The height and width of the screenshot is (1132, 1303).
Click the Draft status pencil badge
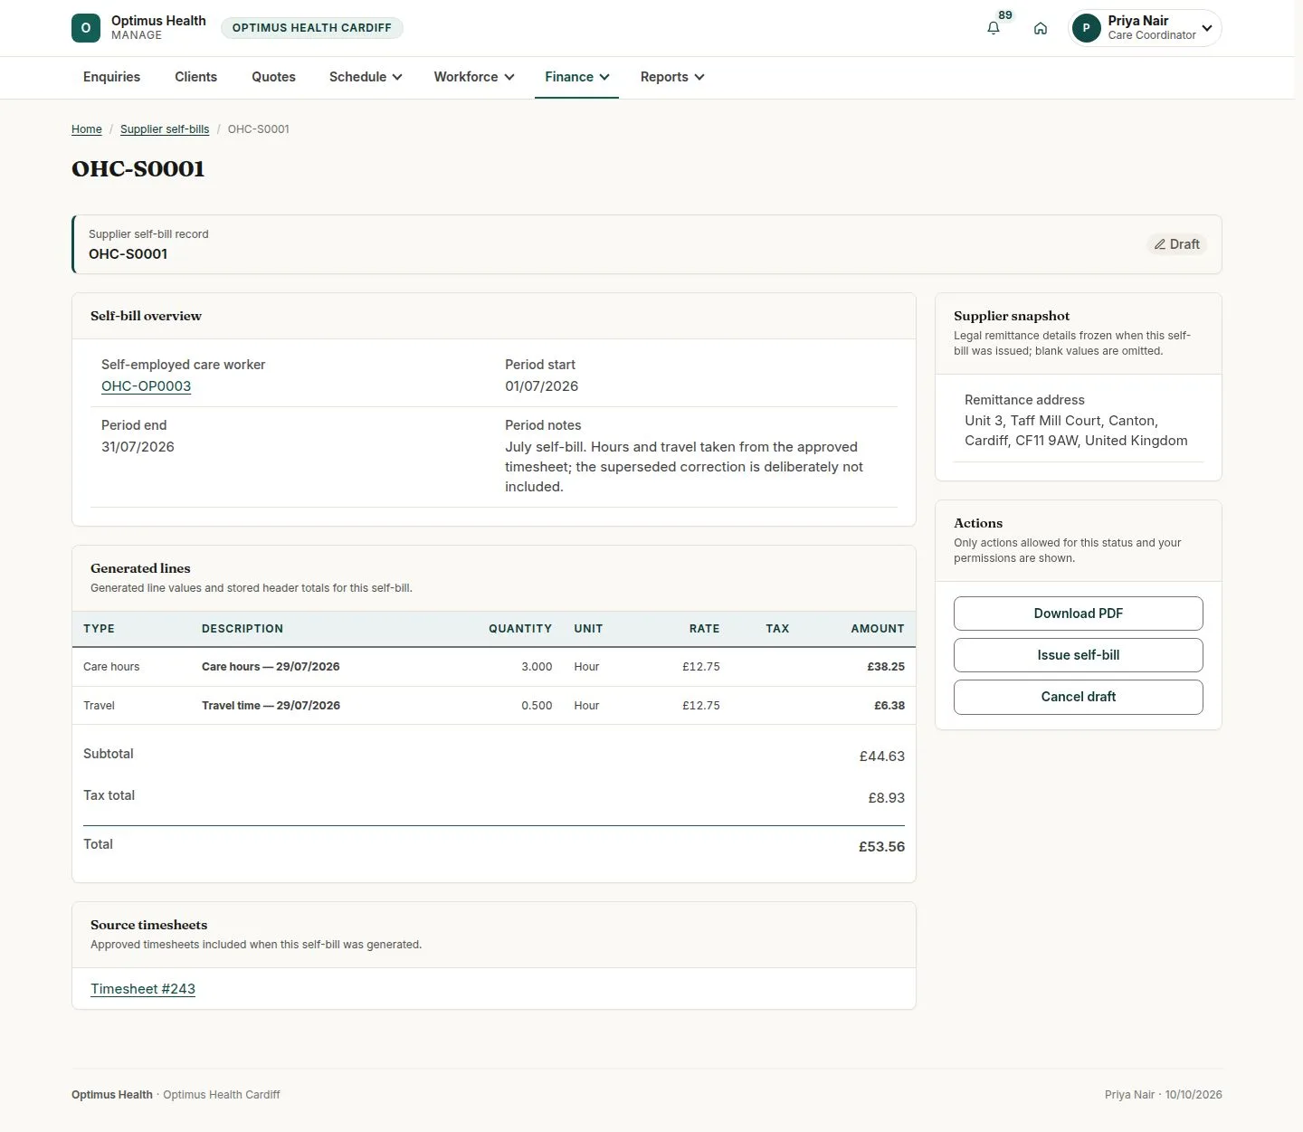point(1177,244)
